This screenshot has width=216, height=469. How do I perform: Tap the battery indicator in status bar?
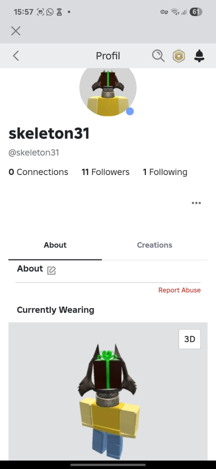[x=196, y=12]
